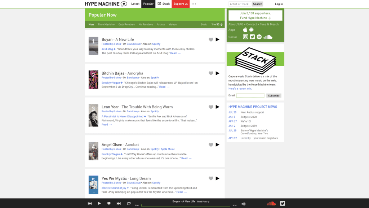Screen dimensions: 369x208
Task: Visit Hype Machine Spotify profile
Action: pyautogui.click(x=259, y=37)
